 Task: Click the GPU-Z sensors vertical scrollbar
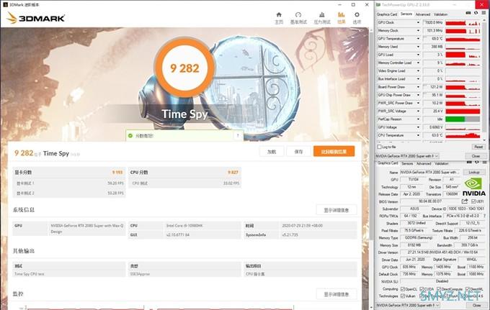(x=484, y=78)
